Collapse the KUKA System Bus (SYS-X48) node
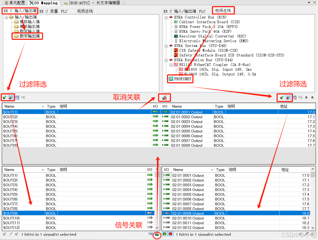The image size is (318, 240). click(166, 46)
